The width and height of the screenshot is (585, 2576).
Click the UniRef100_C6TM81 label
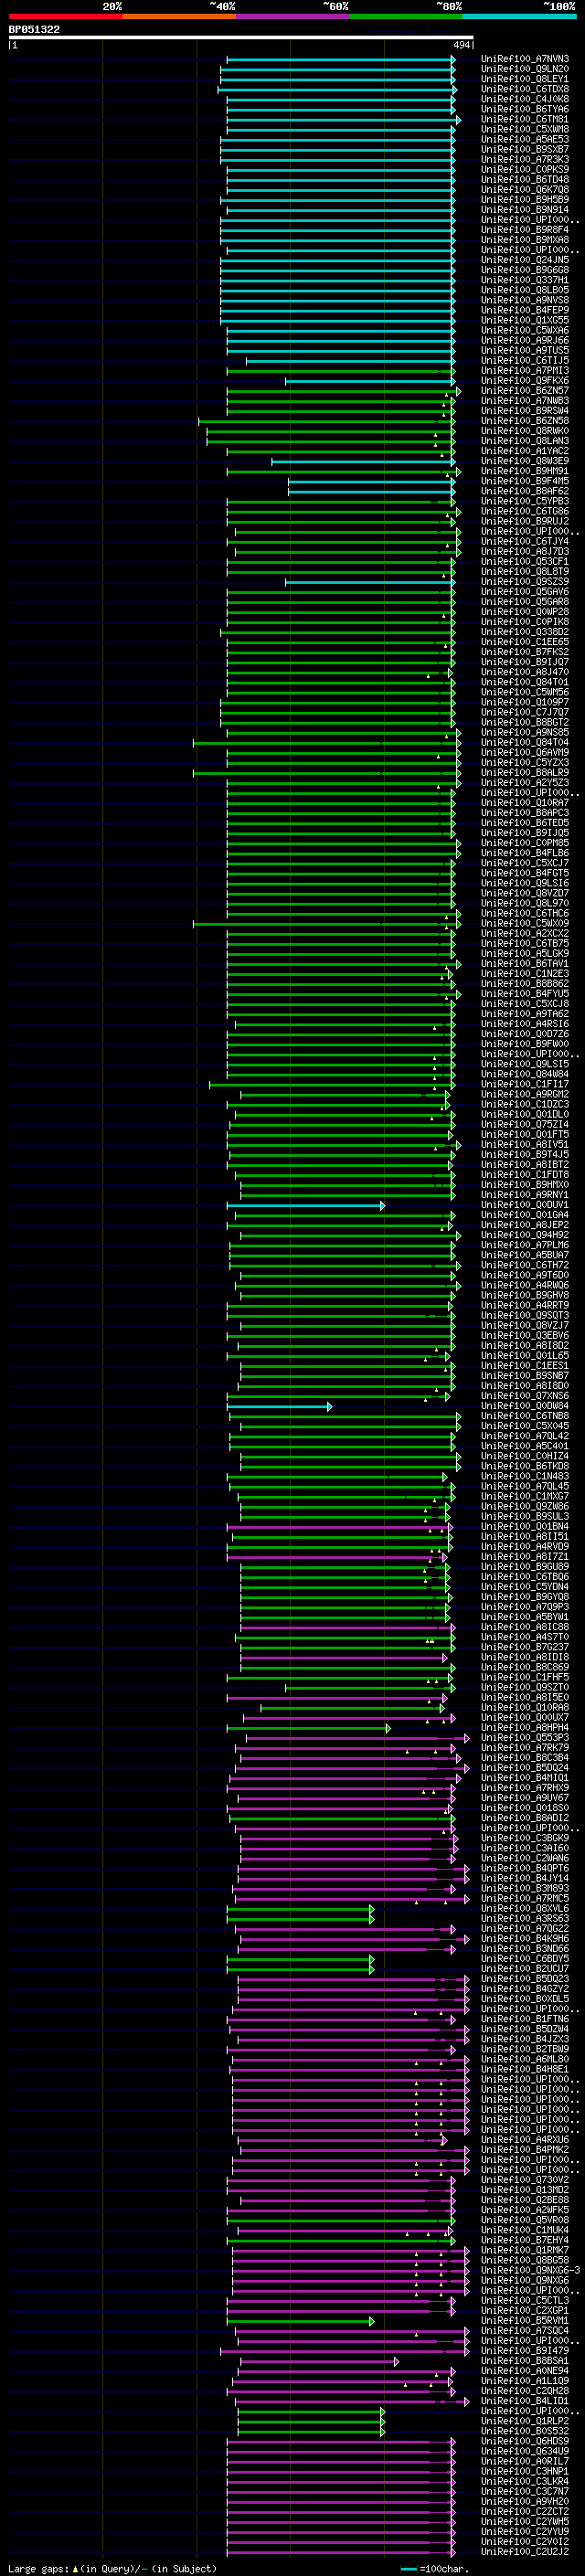click(x=525, y=119)
